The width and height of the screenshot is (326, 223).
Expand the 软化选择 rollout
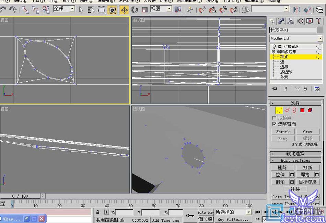coord(295,154)
